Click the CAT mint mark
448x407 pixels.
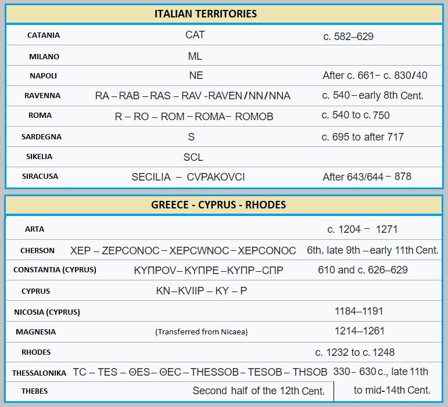tap(195, 35)
